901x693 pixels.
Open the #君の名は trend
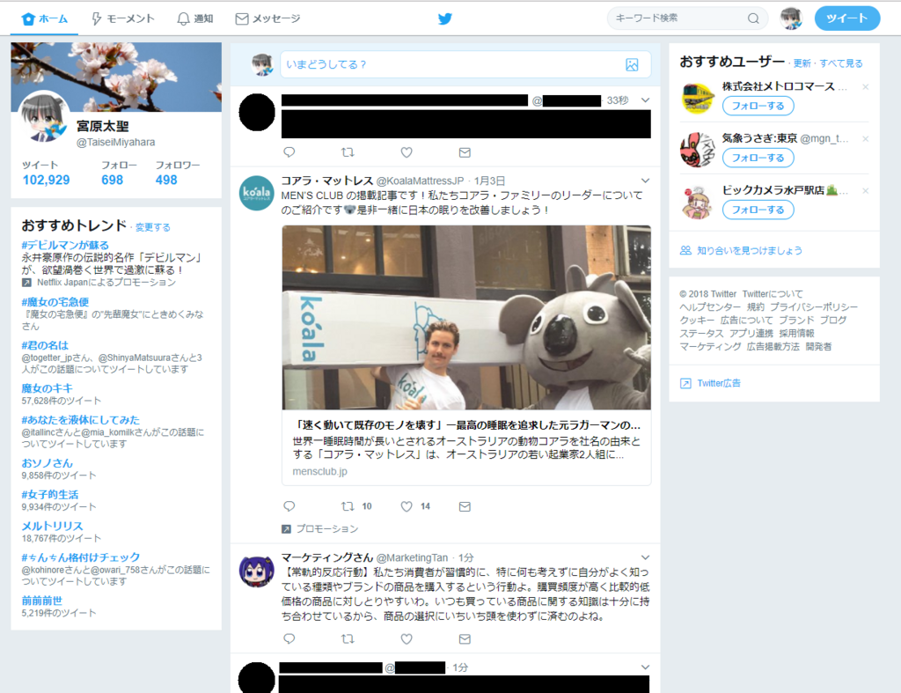click(x=45, y=345)
